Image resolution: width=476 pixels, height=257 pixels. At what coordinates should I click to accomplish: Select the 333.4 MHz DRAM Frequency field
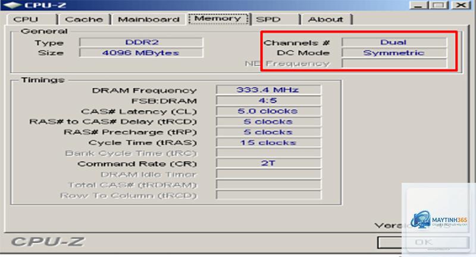click(268, 90)
